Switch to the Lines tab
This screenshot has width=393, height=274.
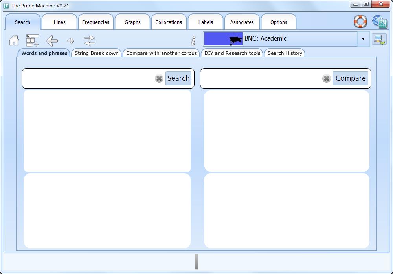(59, 22)
